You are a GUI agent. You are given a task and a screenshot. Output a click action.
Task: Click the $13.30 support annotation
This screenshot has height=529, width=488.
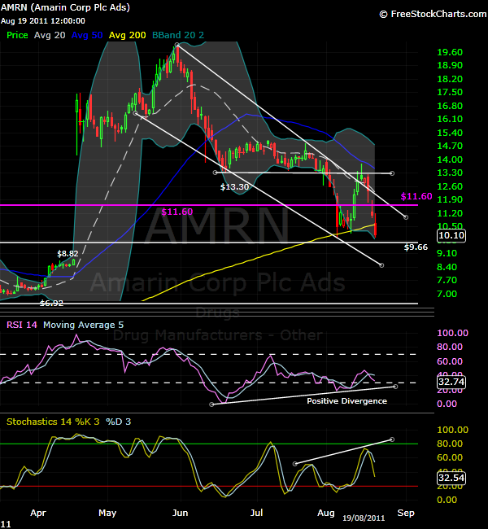234,187
